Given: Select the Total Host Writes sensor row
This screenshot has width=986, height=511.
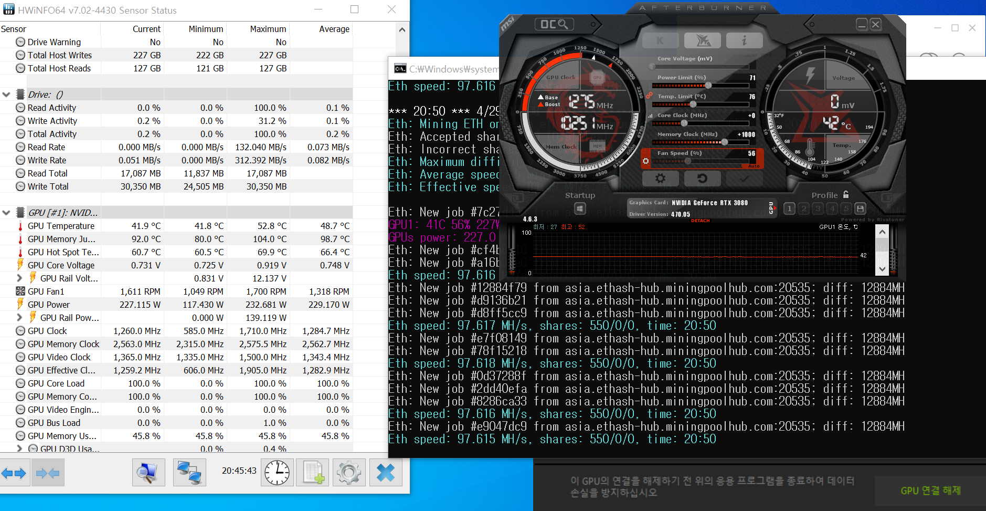Looking at the screenshot, I should 176,55.
